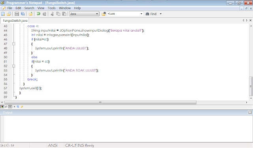Click the editor scroll down arrow

251,98
